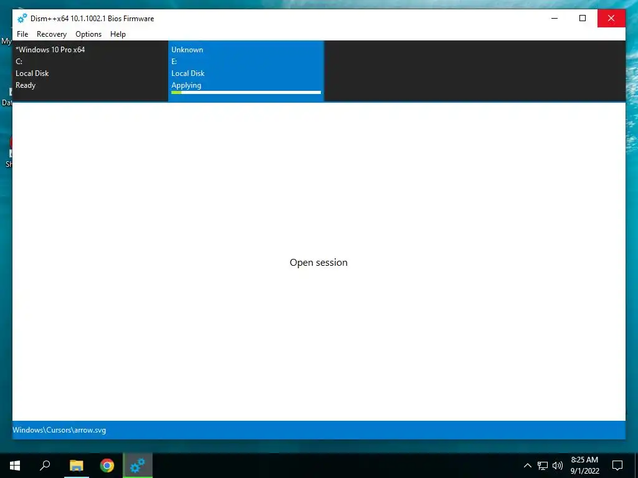This screenshot has height=478, width=638.
Task: Open the Recovery menu
Action: (52, 34)
